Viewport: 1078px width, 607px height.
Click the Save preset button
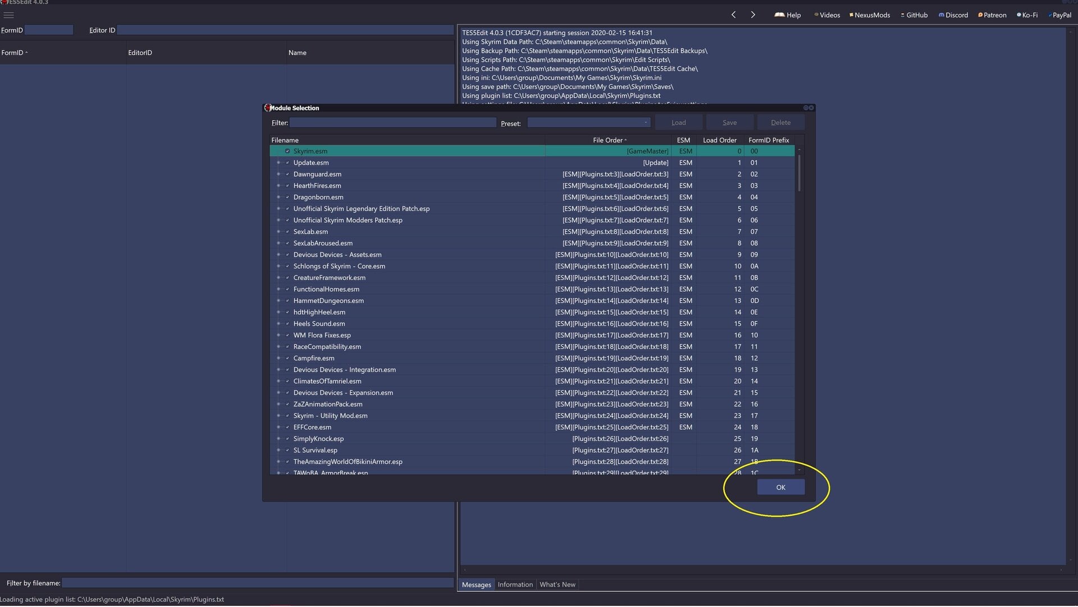click(729, 123)
